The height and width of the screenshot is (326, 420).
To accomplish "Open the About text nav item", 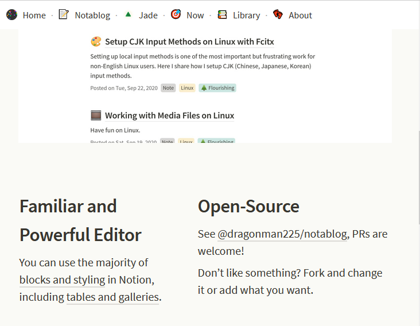I will (x=300, y=15).
